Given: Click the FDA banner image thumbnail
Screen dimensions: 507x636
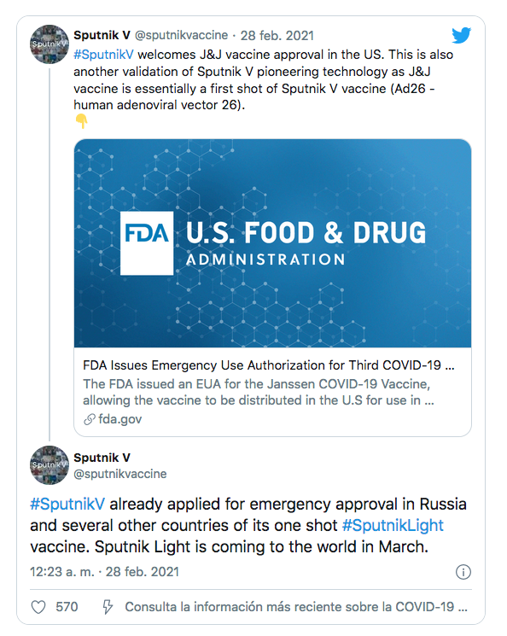Looking at the screenshot, I should pos(272,243).
